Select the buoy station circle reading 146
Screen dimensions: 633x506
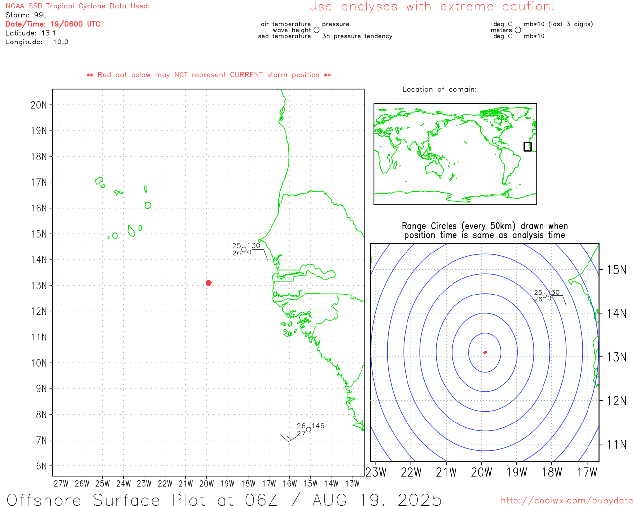click(x=308, y=430)
